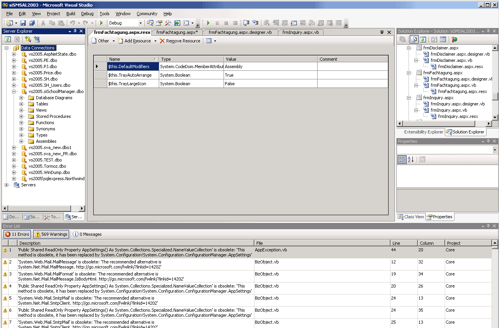The height and width of the screenshot is (328, 499).
Task: Switch to the frmInquiry.aspx.vb tab
Action: (x=300, y=32)
